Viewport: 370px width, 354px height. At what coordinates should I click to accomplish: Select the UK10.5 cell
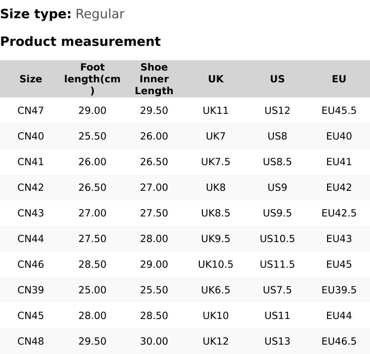pyautogui.click(x=216, y=264)
